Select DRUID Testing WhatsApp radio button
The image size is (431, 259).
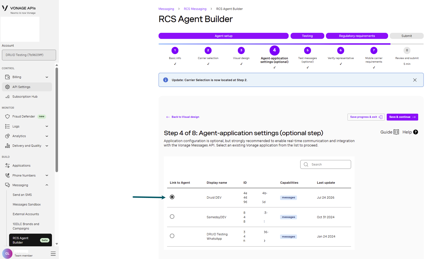(x=172, y=236)
